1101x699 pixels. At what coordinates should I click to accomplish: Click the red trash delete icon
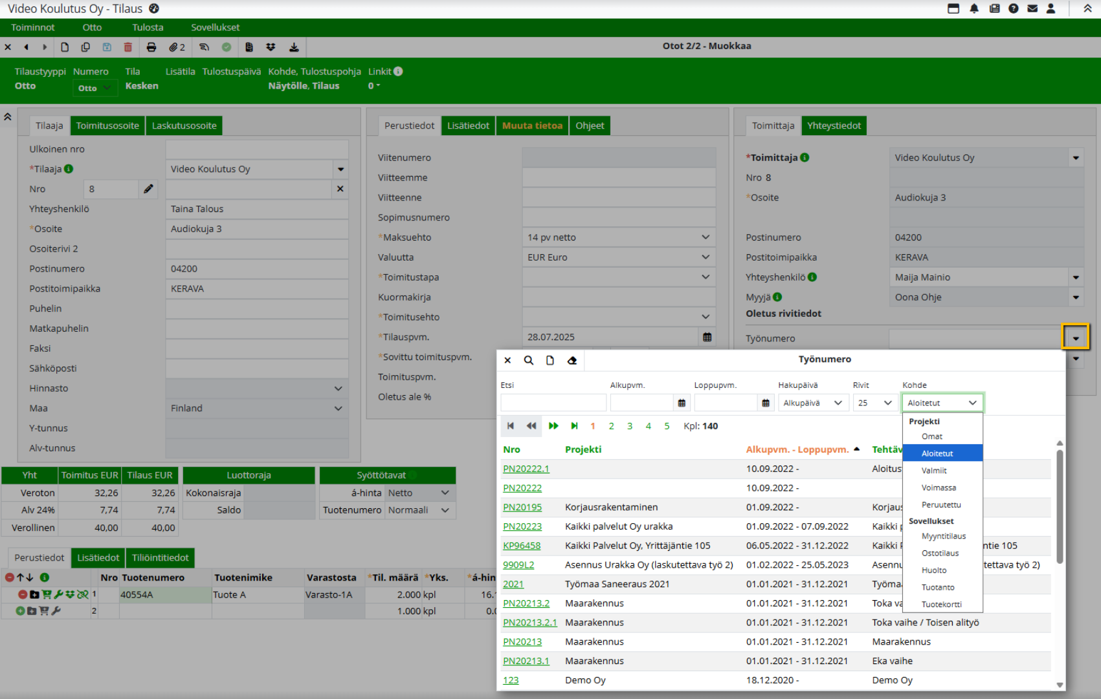(x=128, y=47)
